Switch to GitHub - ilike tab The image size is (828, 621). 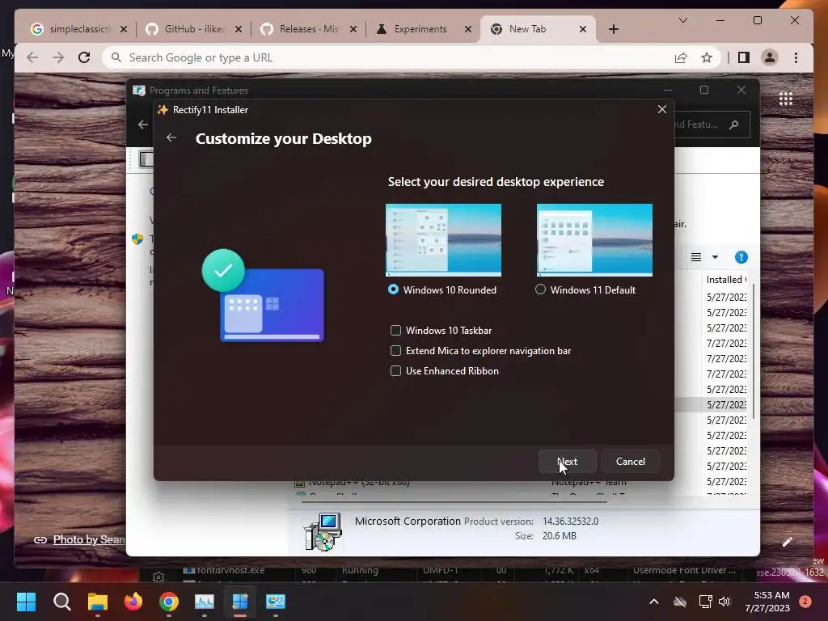pos(195,29)
